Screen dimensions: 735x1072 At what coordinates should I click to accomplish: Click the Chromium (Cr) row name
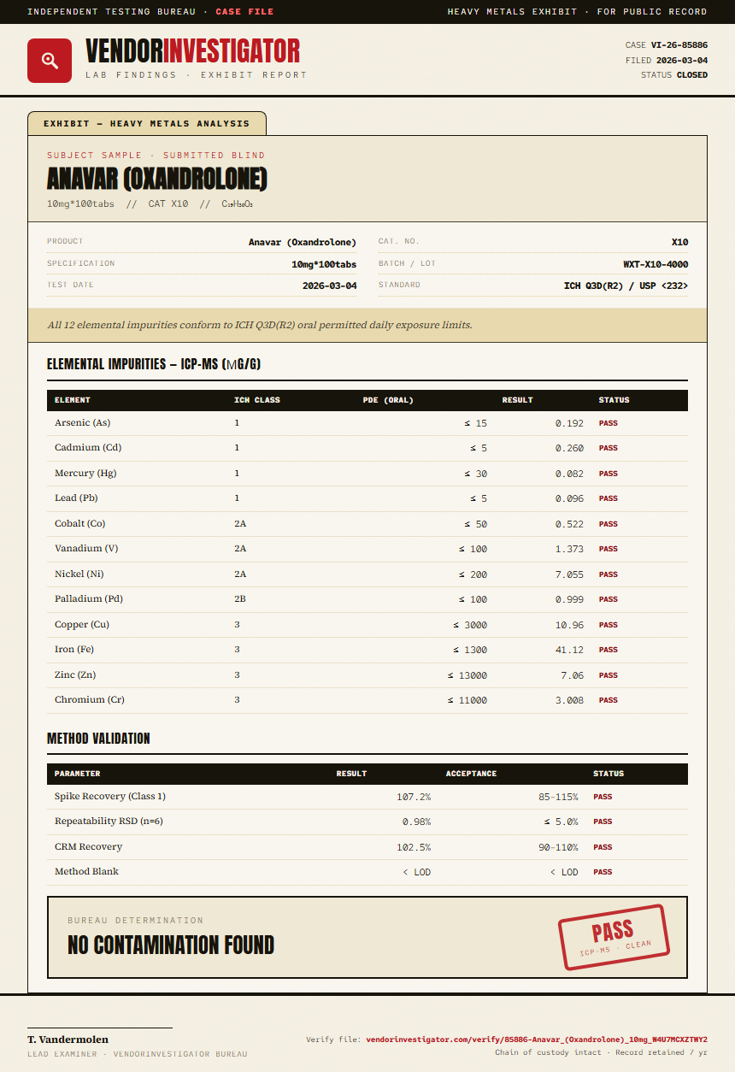coord(90,700)
